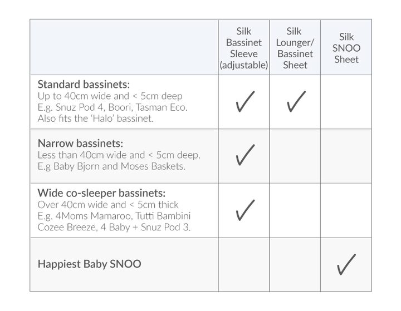This screenshot has height=311, width=401.
Task: Click the Standard bassinets heading
Action: coord(84,85)
